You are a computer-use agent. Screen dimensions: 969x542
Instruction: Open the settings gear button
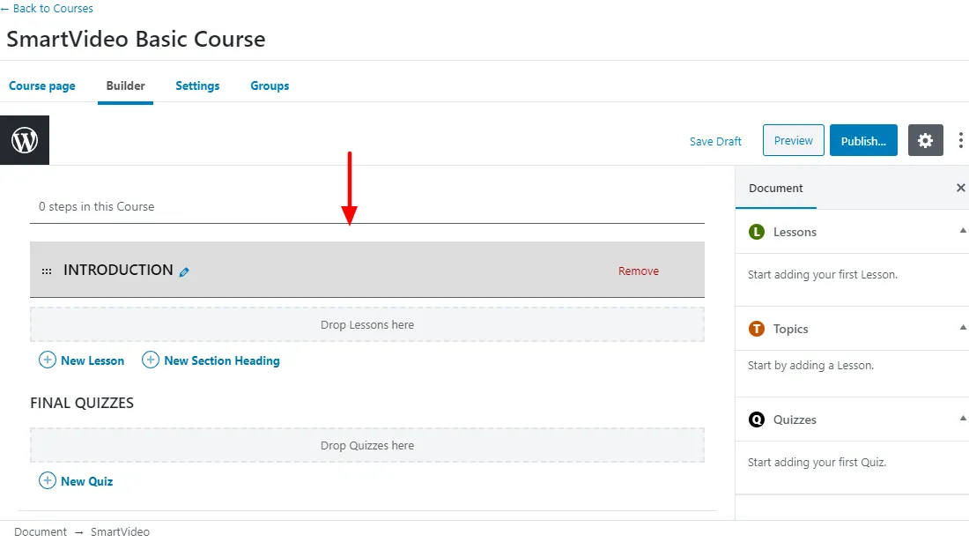(925, 140)
